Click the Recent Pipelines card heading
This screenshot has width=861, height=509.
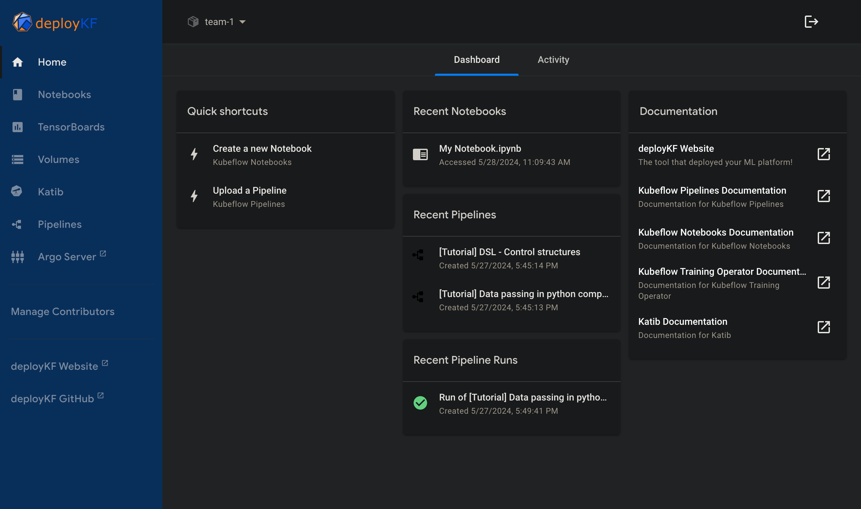pyautogui.click(x=455, y=215)
